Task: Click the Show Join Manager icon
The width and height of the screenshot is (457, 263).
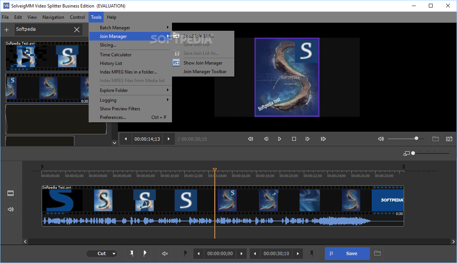Action: 176,63
